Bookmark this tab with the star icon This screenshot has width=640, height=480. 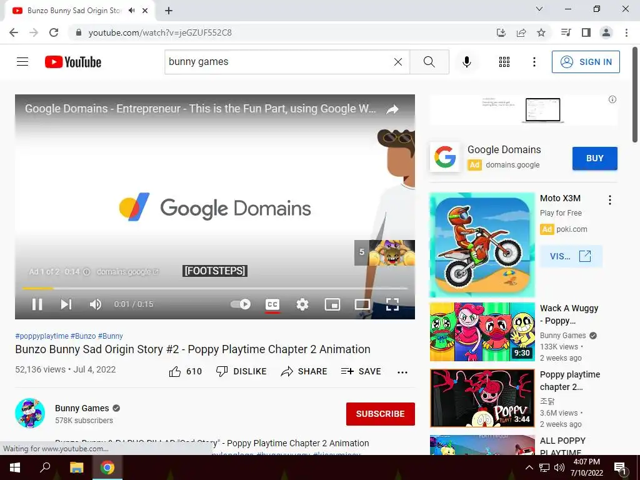click(541, 32)
